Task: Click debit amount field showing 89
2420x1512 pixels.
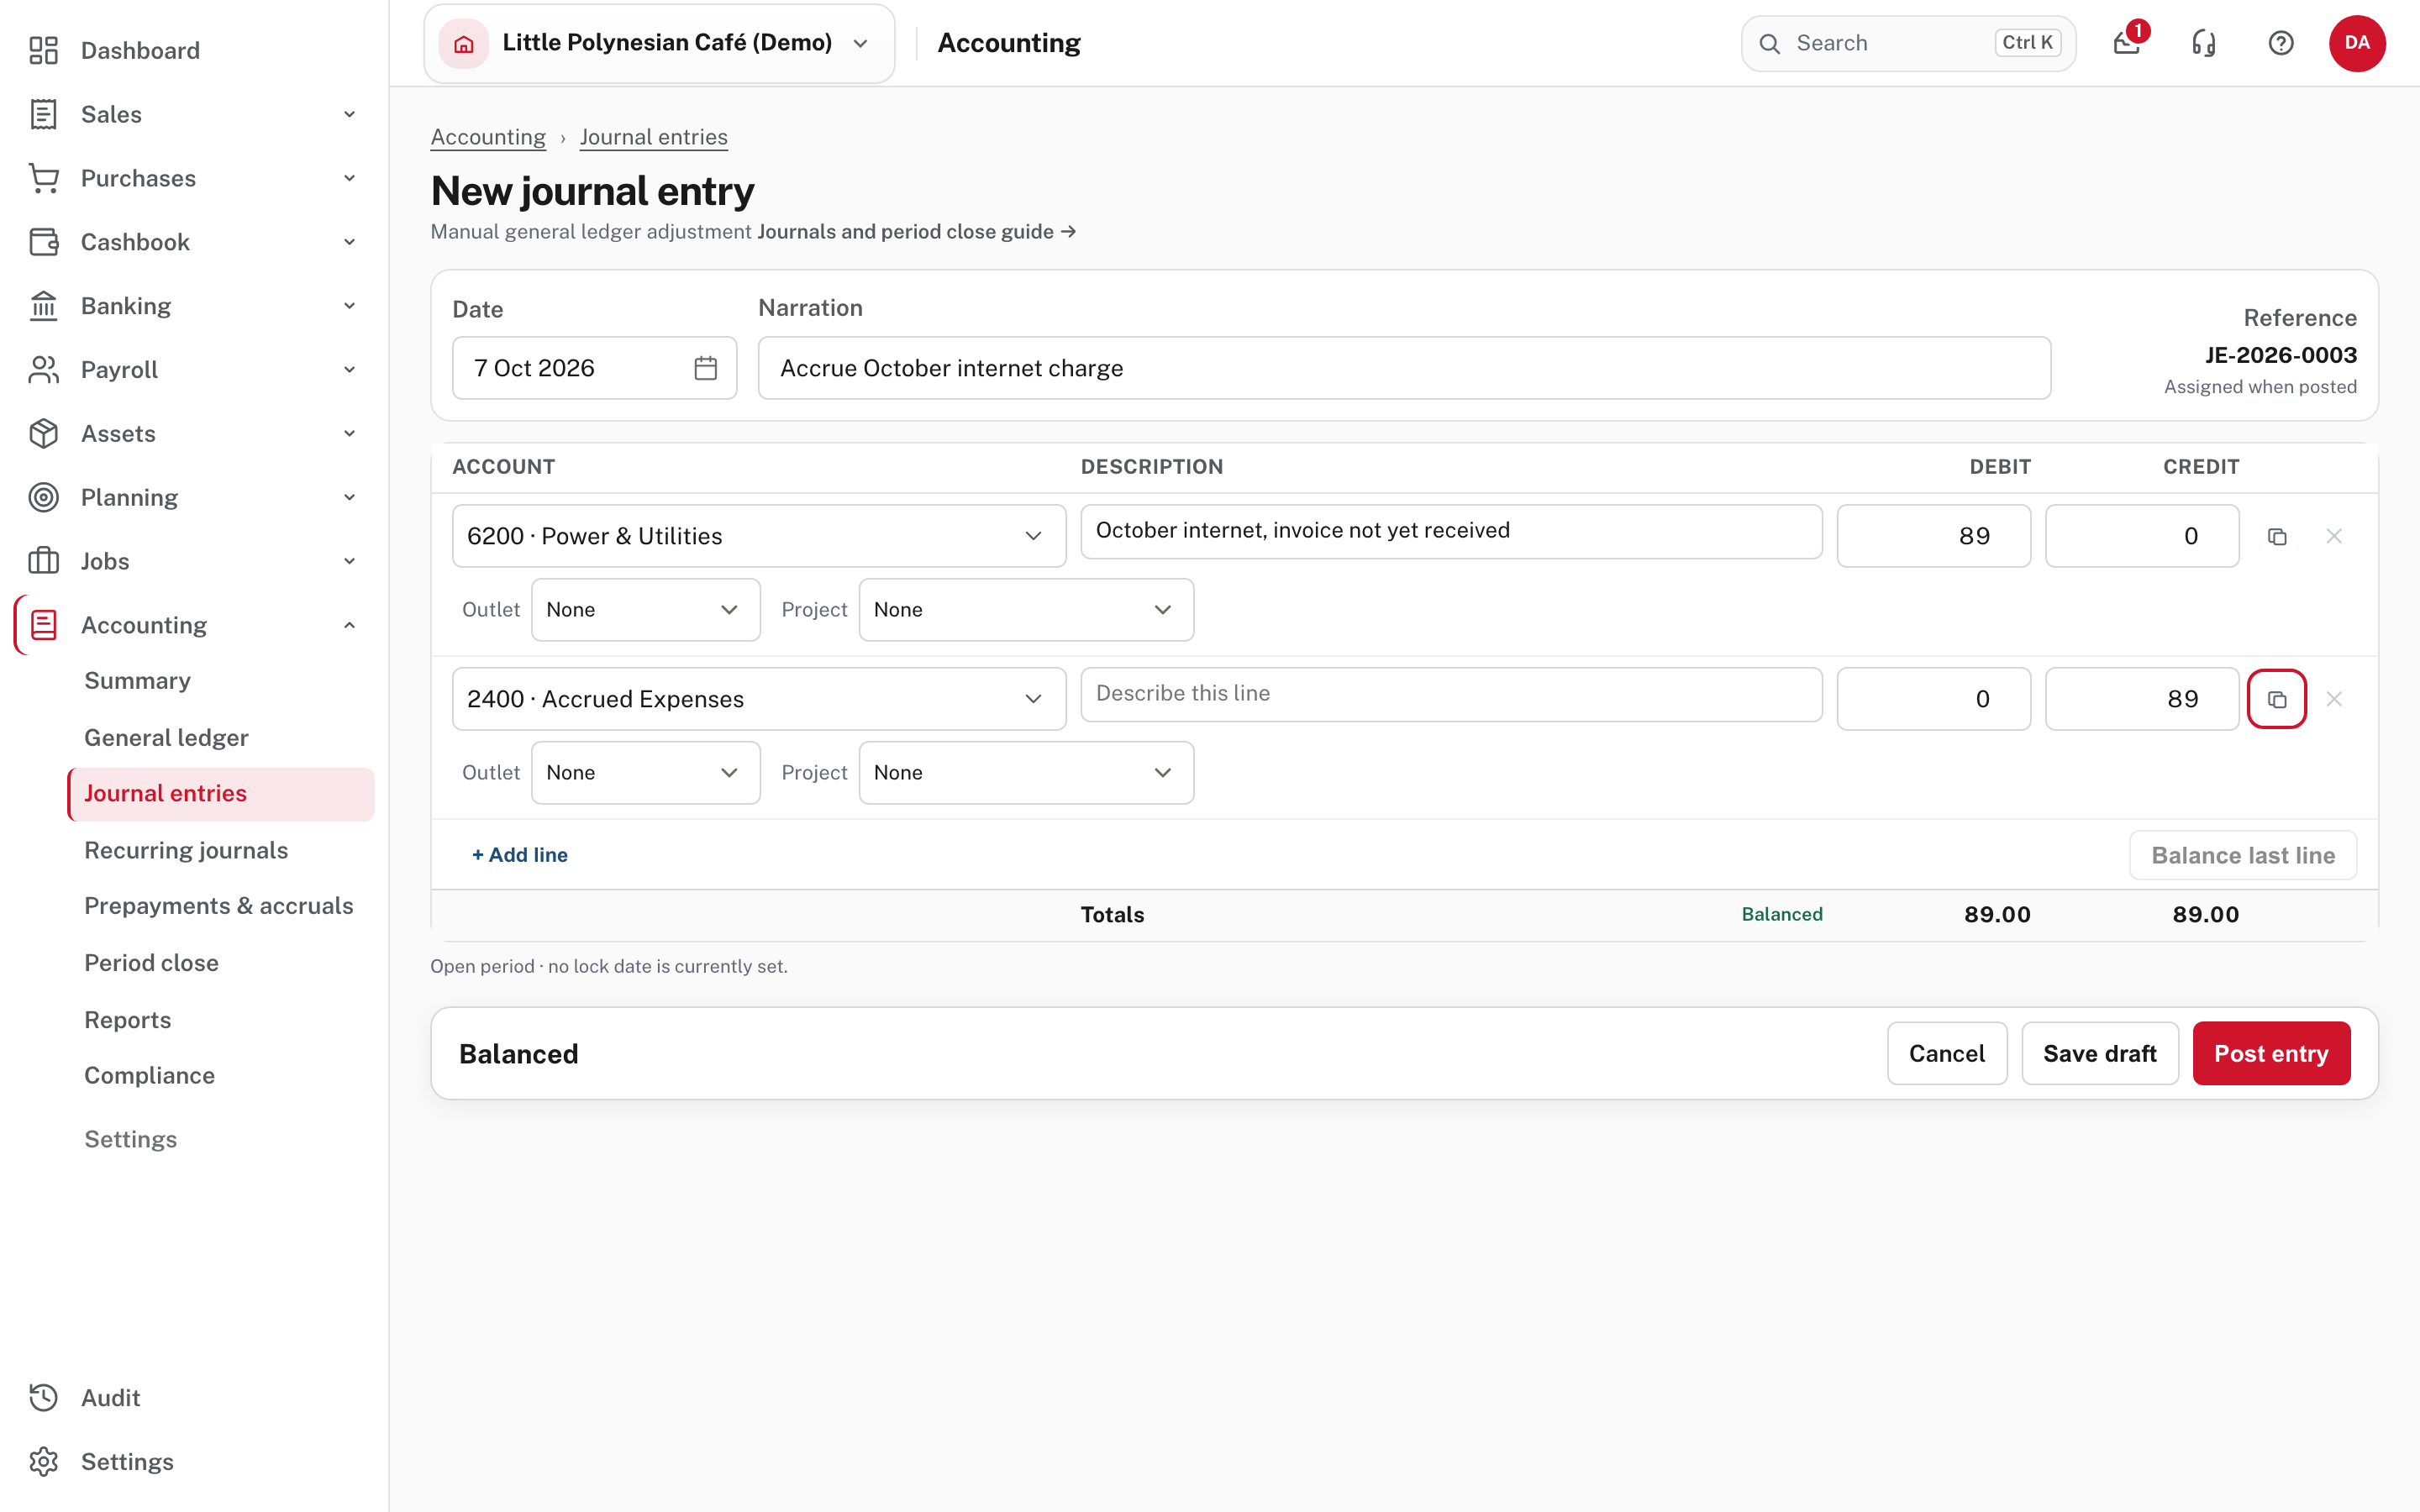Action: [1933, 536]
